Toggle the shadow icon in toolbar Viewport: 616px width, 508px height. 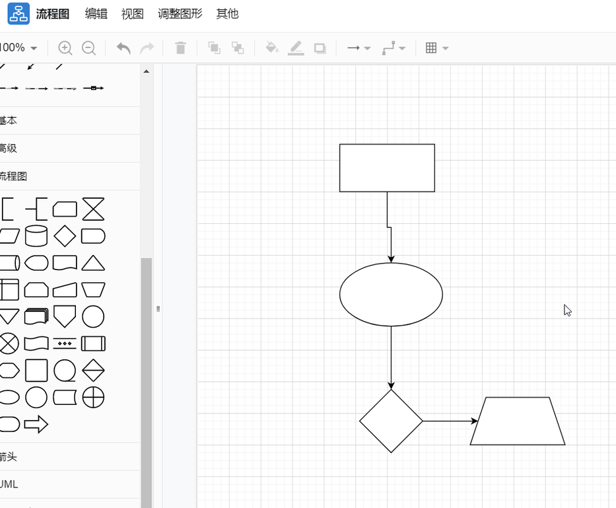(x=320, y=48)
